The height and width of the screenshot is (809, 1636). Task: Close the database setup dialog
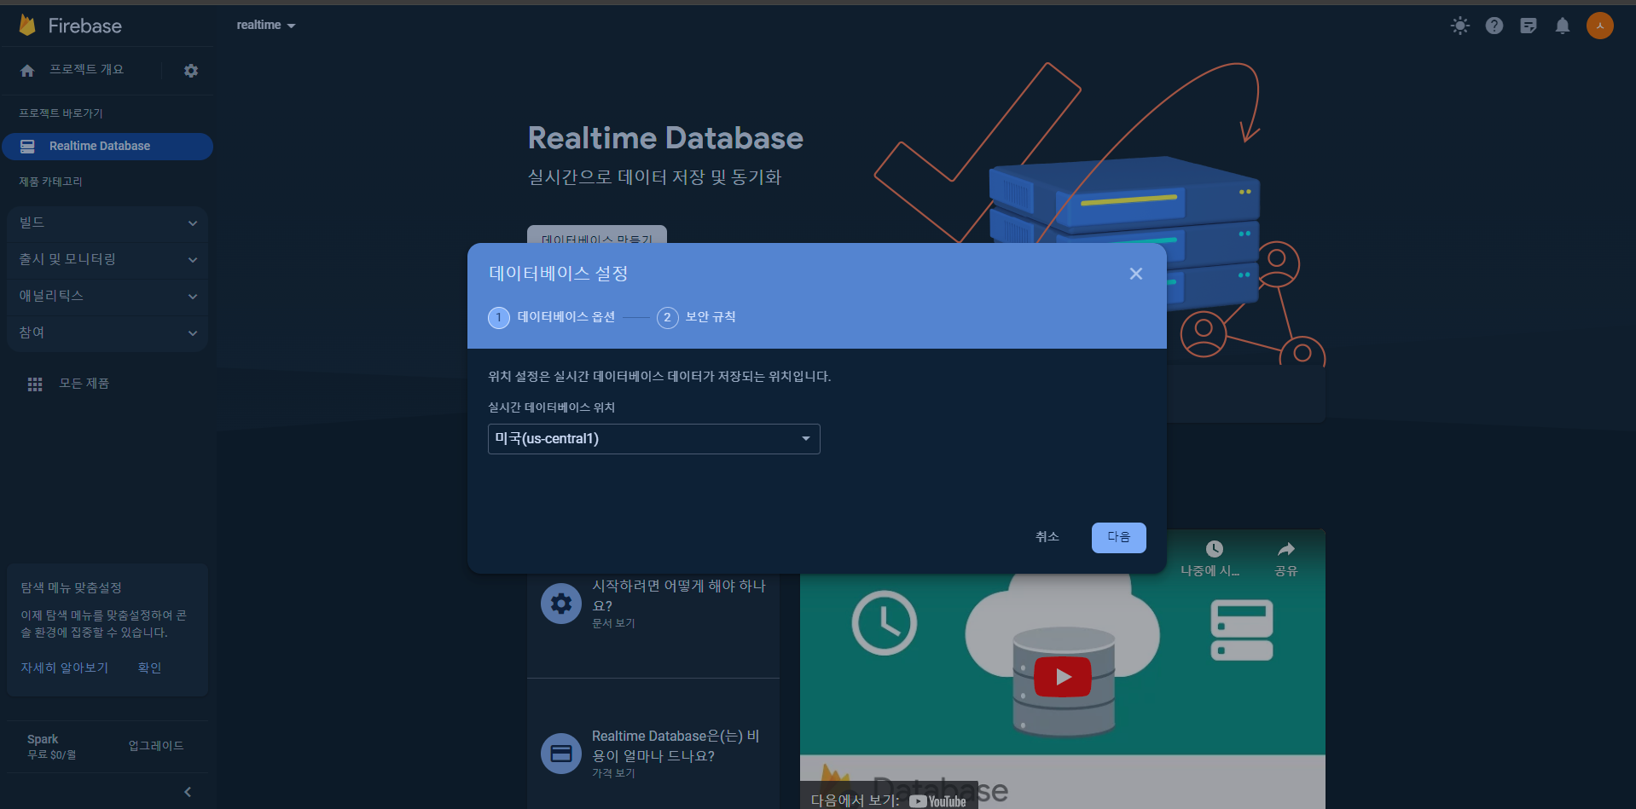click(1136, 274)
